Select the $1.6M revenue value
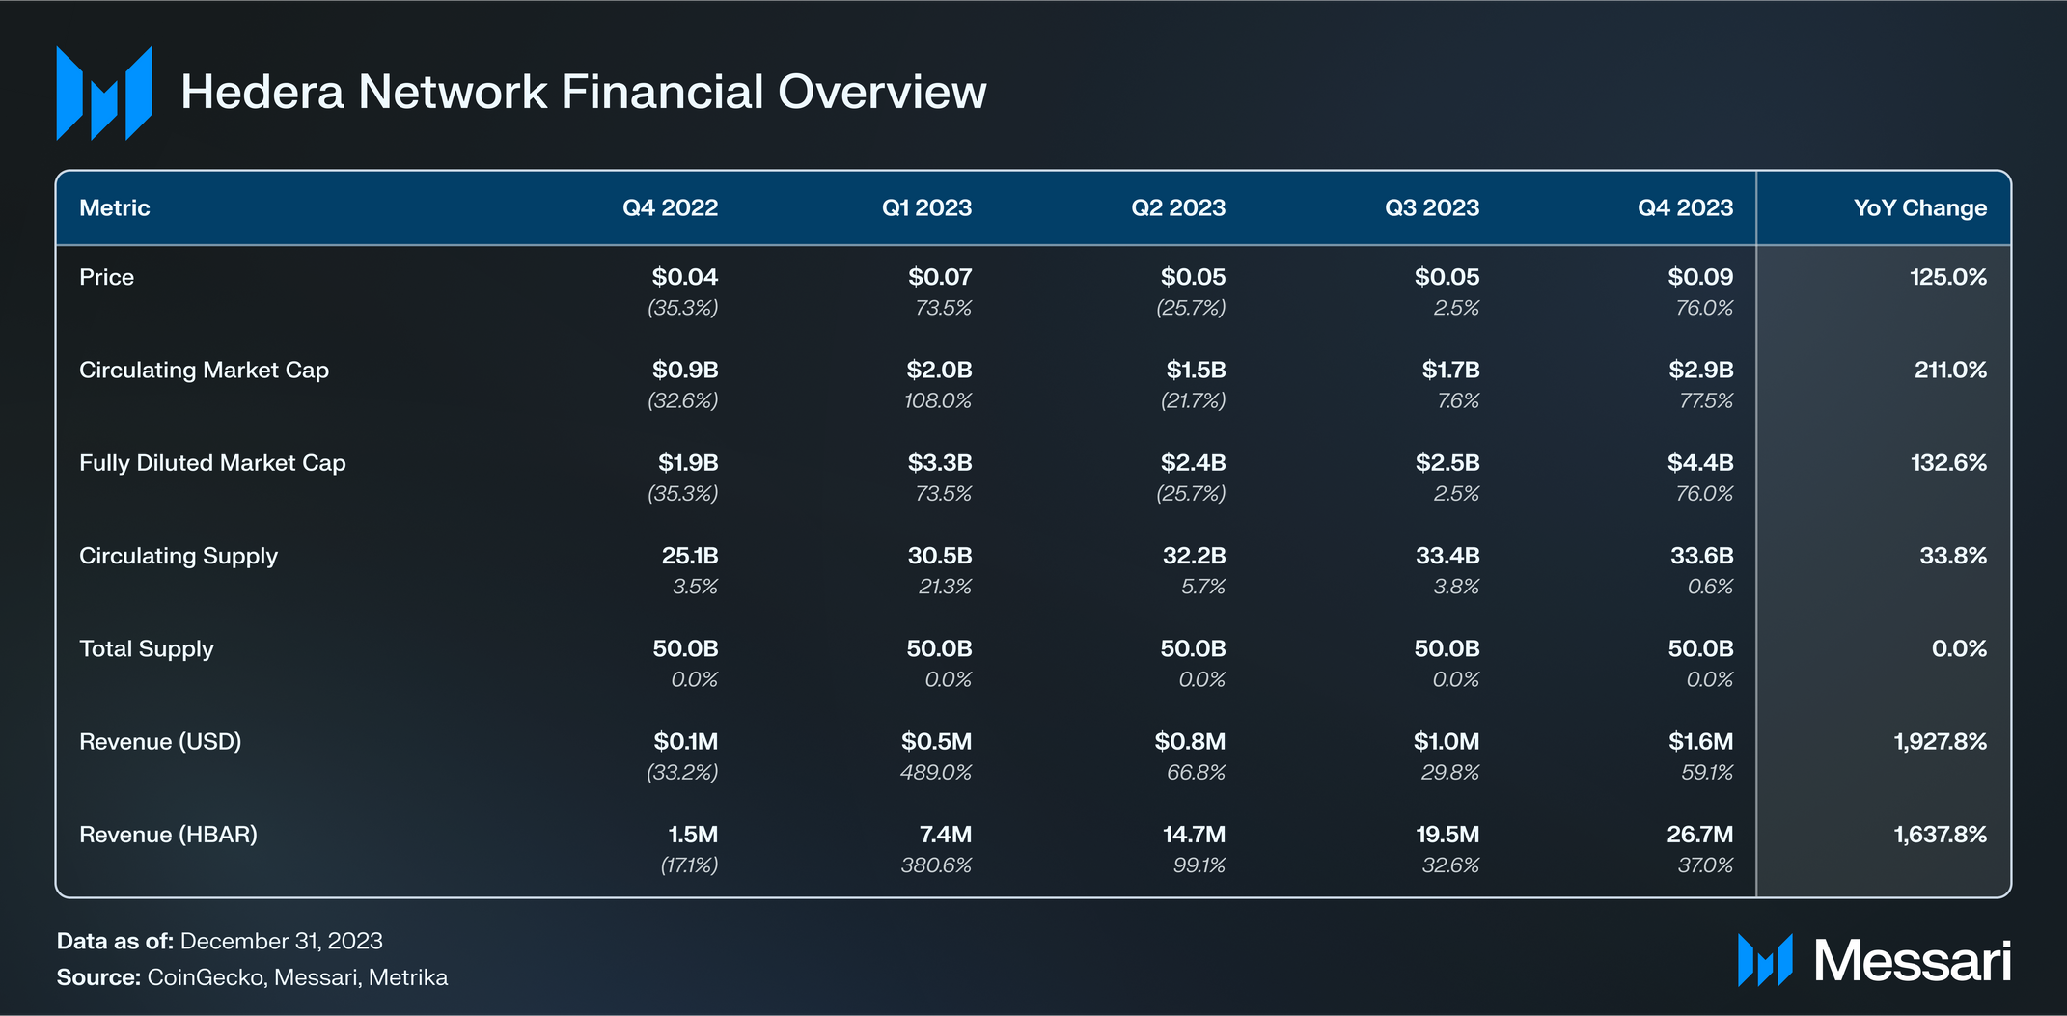The image size is (2067, 1016). [x=1701, y=741]
